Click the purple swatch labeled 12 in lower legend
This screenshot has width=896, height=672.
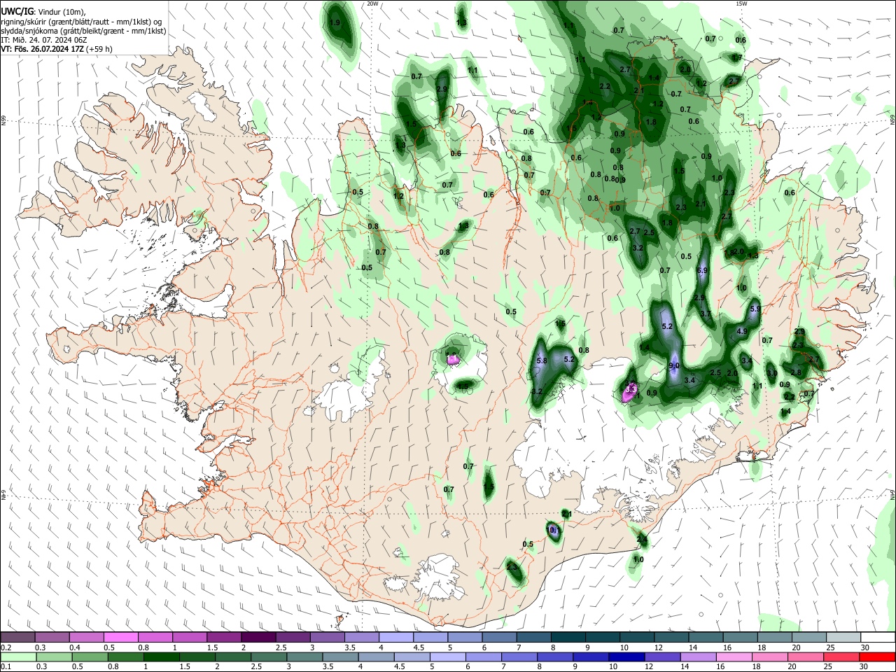662,657
